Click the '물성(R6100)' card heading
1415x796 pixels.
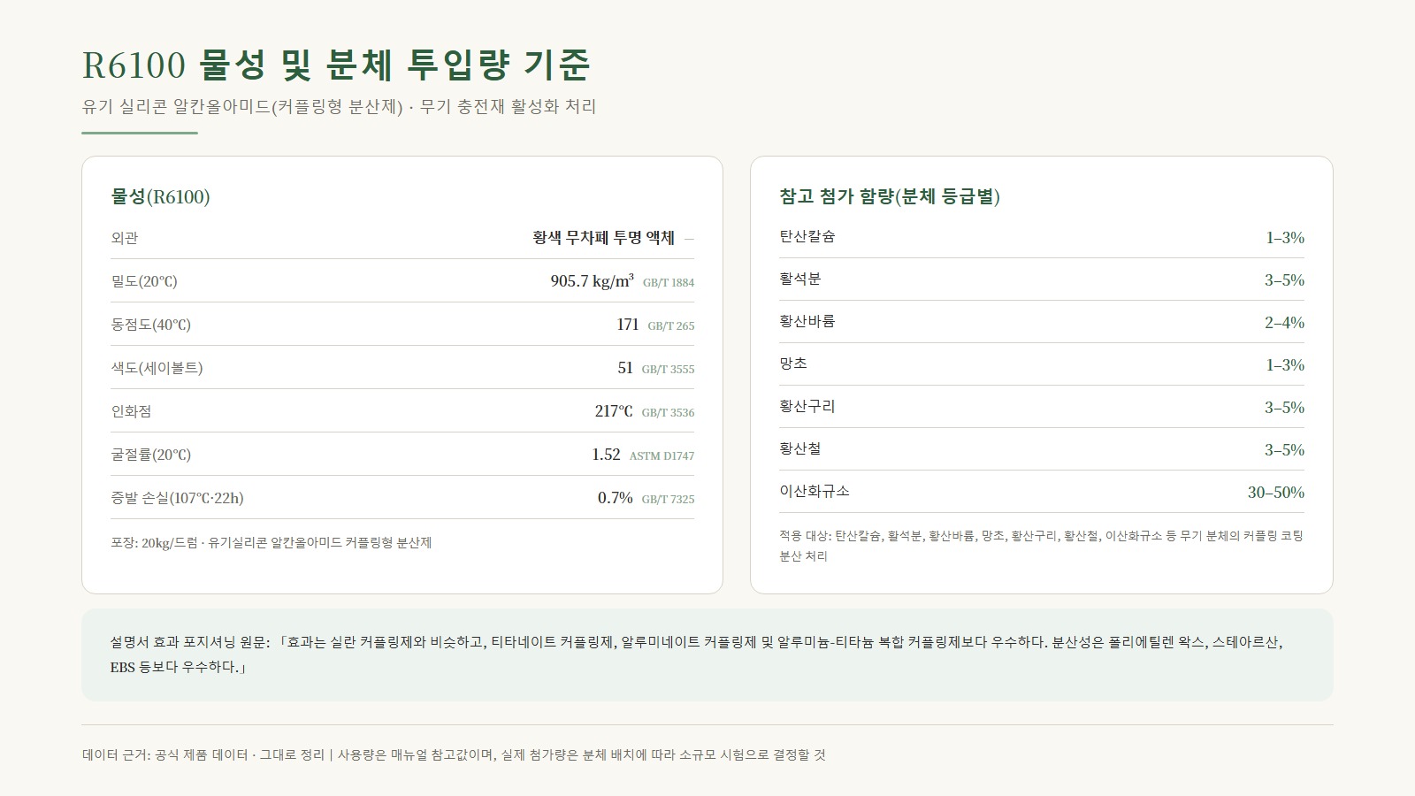160,196
